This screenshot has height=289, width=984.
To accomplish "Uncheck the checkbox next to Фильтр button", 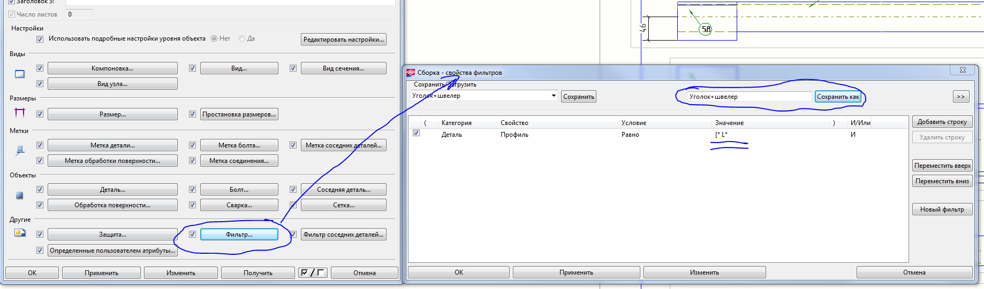I will click(x=192, y=234).
